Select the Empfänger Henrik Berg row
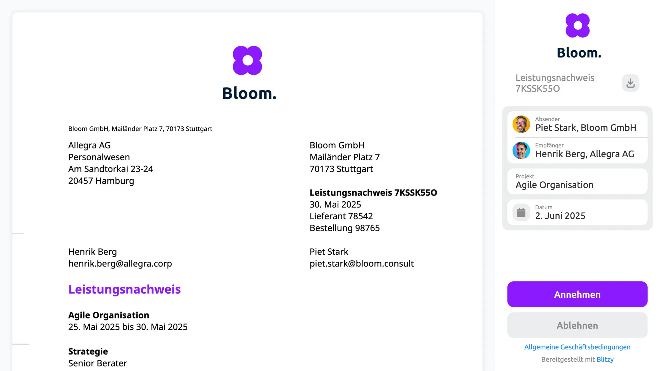 tap(577, 151)
